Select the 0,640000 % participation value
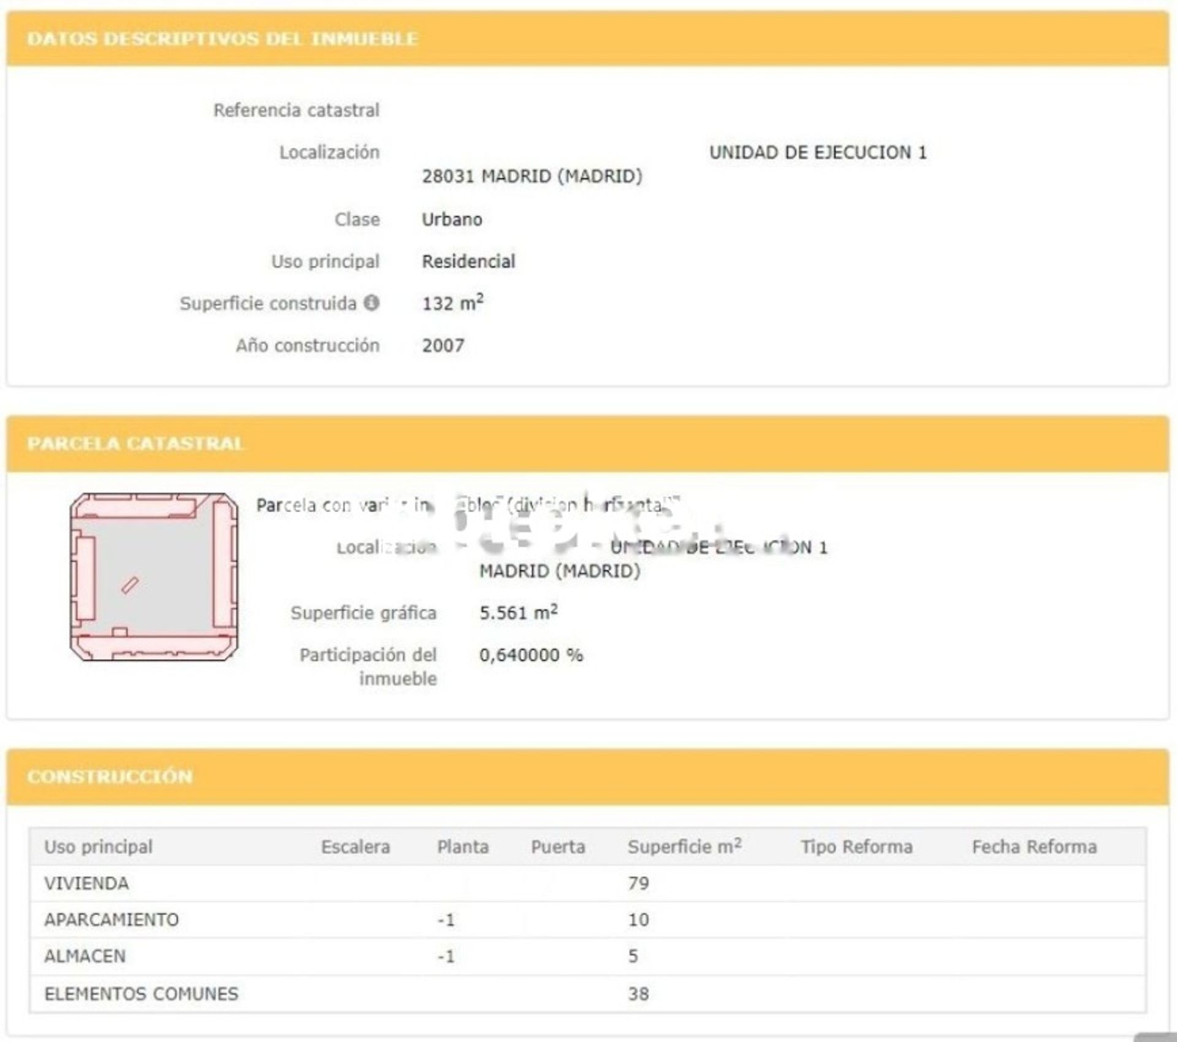1177x1042 pixels. (x=531, y=655)
